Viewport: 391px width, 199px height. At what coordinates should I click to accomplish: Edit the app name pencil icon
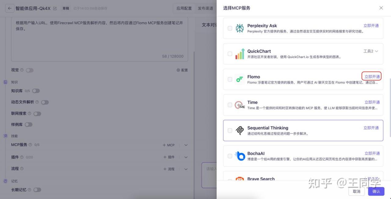coord(55,9)
